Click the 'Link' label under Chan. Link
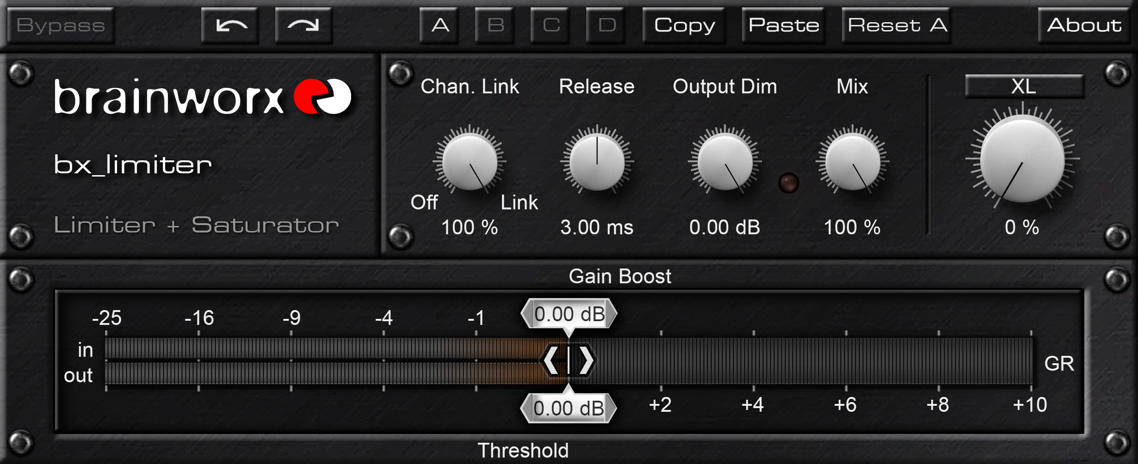The height and width of the screenshot is (464, 1138). (520, 202)
